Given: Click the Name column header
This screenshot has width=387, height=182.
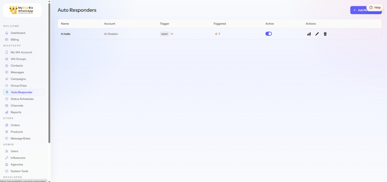Looking at the screenshot, I should [x=65, y=24].
